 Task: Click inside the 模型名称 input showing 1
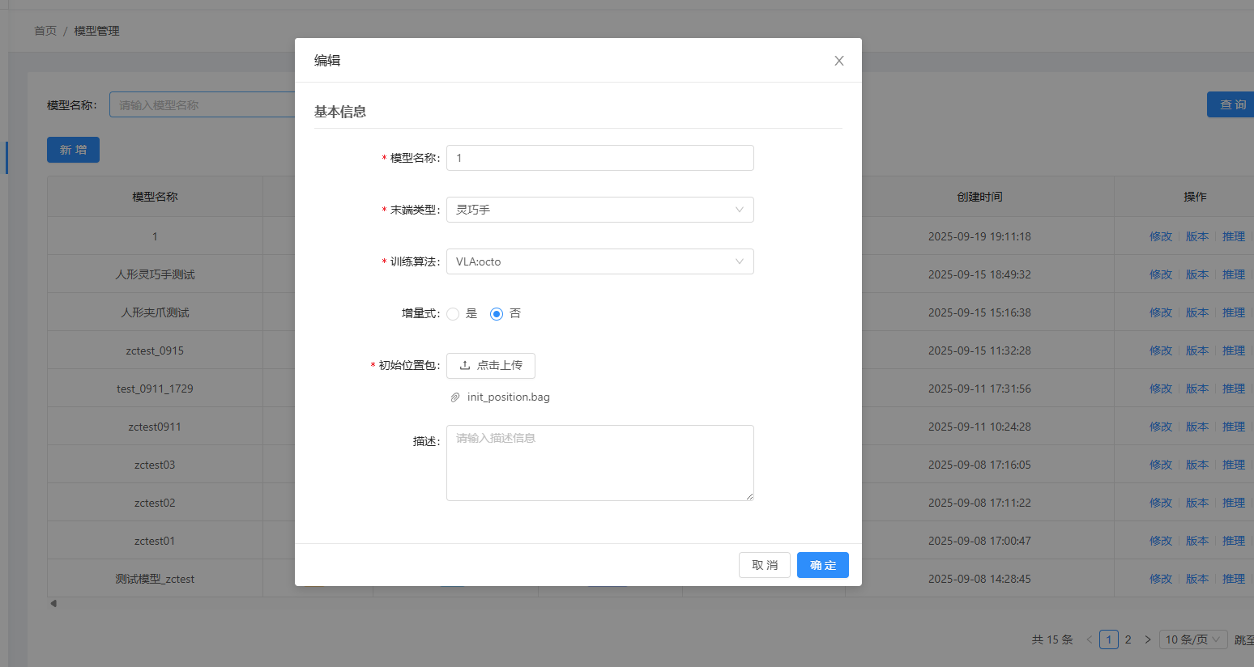click(599, 158)
